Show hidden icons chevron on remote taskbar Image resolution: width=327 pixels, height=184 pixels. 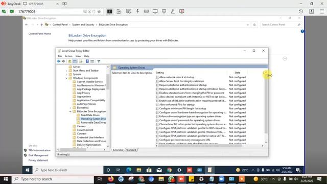[253, 170]
